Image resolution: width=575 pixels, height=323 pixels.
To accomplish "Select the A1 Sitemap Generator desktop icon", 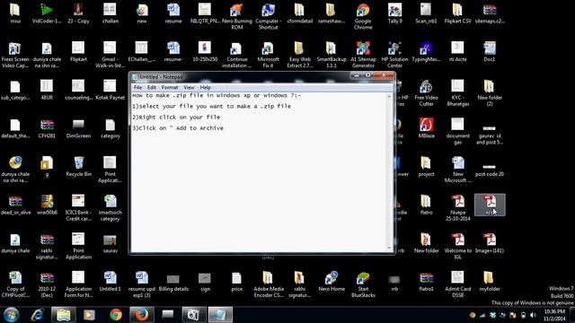I will click(363, 55).
